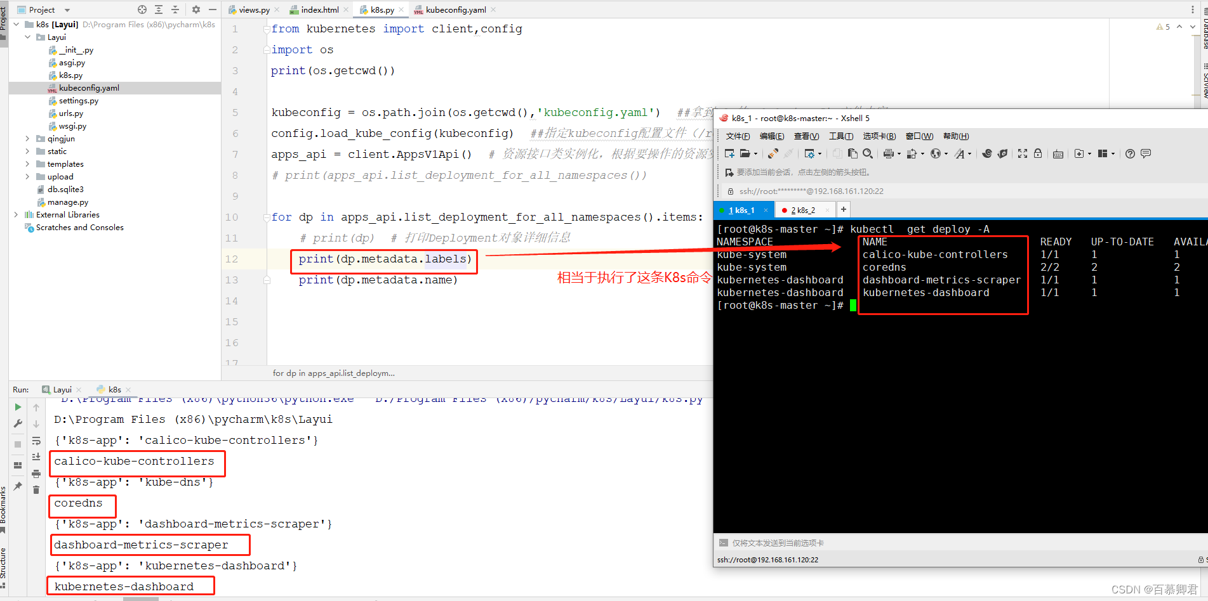Search within the Xshell session with magnifier icon
Screen dimensions: 1208x601
click(868, 153)
